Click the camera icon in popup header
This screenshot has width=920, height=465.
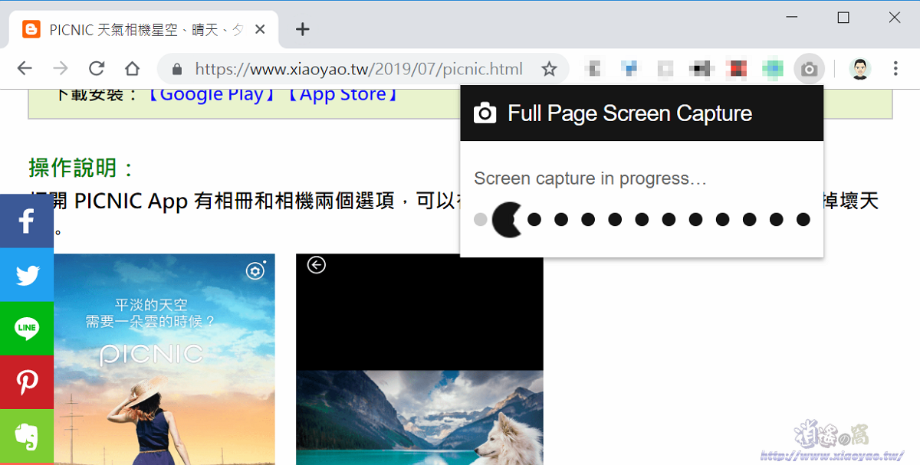click(x=485, y=113)
